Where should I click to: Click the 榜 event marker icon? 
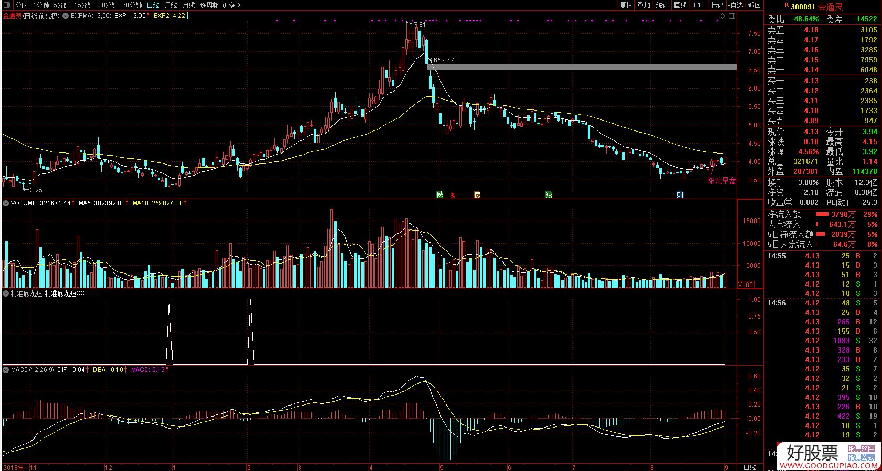coord(477,194)
